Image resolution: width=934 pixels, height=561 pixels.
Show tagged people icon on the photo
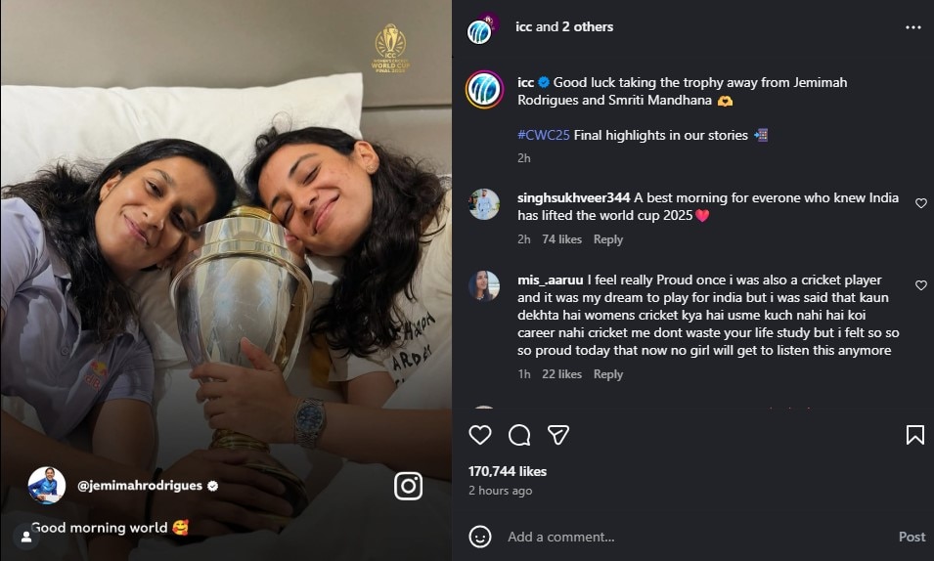tap(25, 537)
